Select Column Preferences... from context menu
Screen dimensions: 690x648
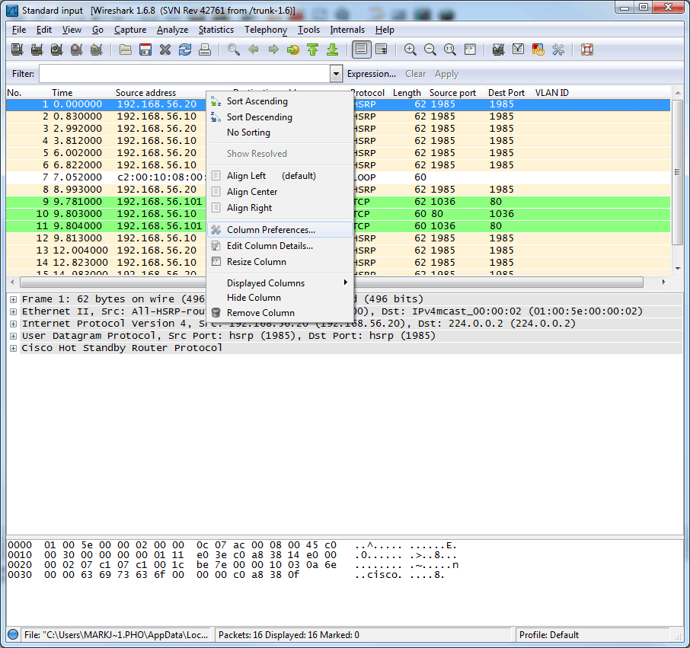280,230
